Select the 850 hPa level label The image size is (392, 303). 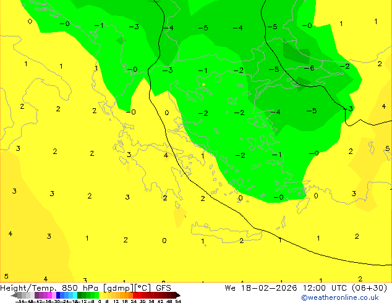click(80, 288)
